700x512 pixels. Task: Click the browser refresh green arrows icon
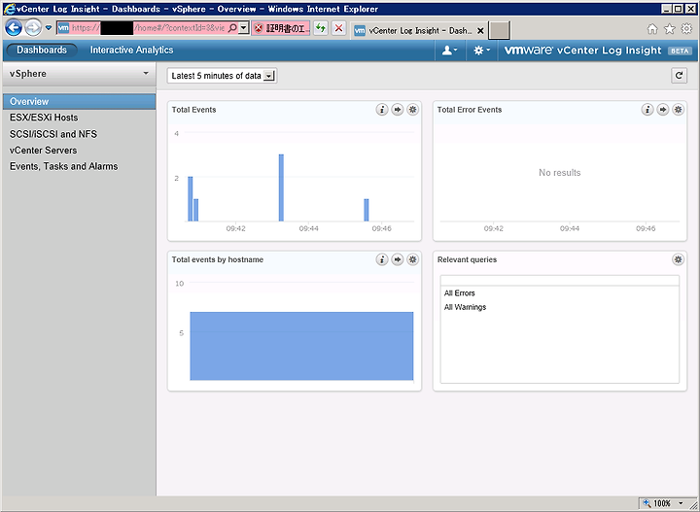321,28
